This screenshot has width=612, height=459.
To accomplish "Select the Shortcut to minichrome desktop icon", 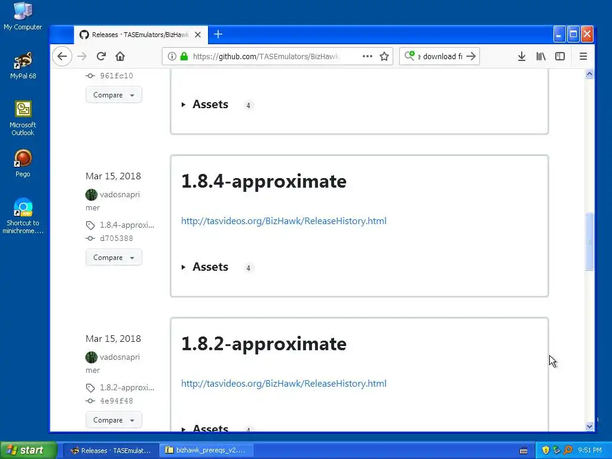I will (23, 216).
